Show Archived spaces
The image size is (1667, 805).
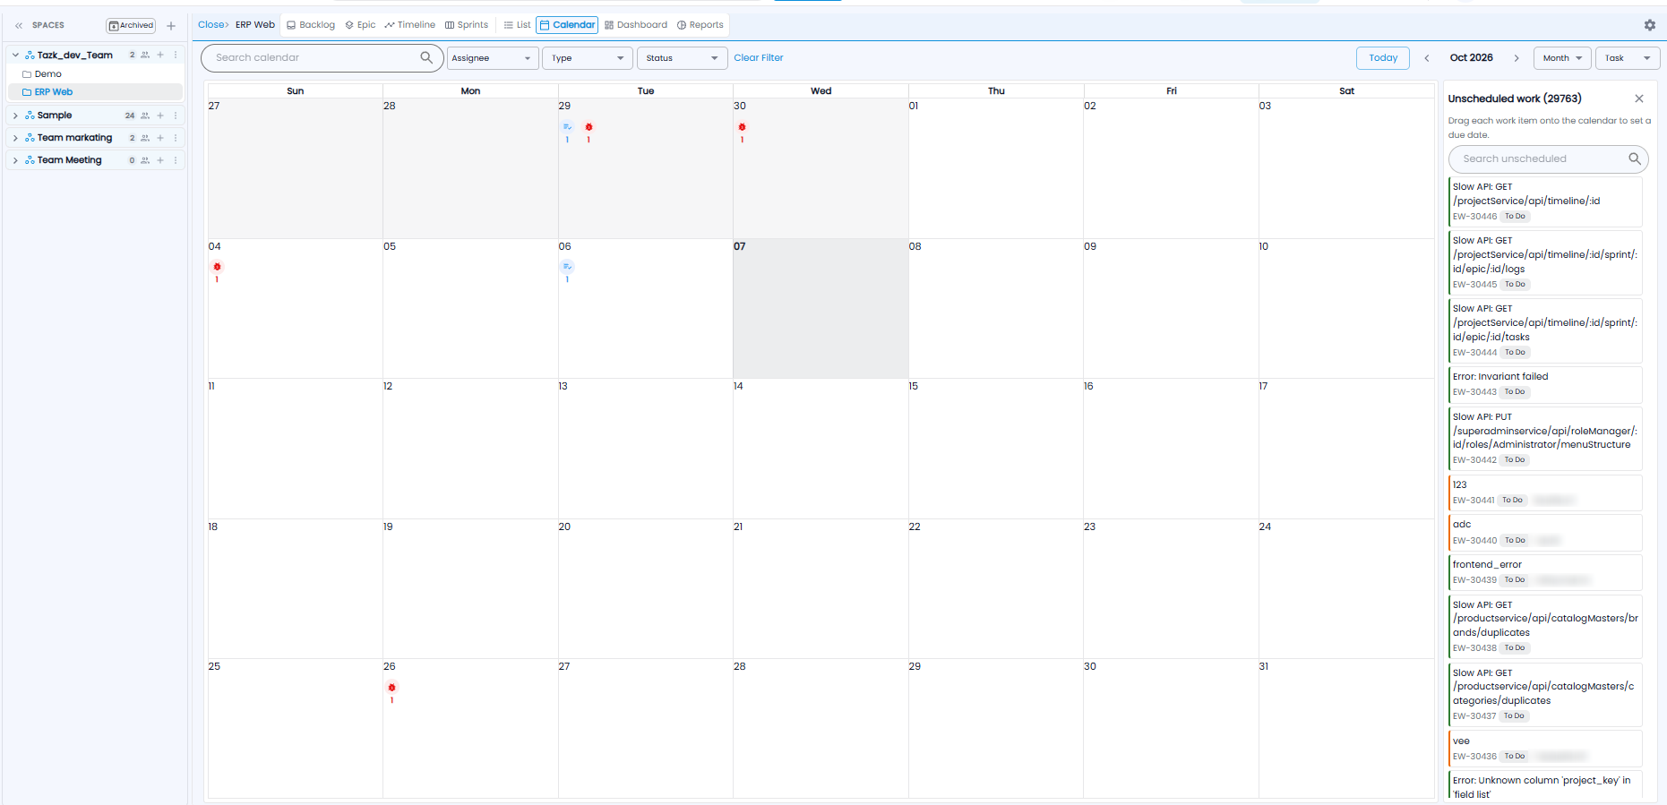(x=131, y=26)
